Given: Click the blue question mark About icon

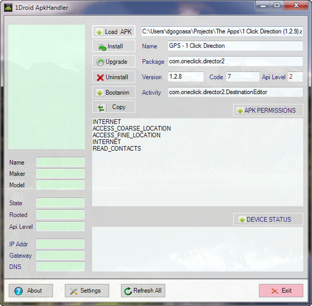Looking at the screenshot, I should 19,291.
